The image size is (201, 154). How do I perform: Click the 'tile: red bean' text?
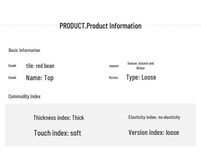[40, 66]
